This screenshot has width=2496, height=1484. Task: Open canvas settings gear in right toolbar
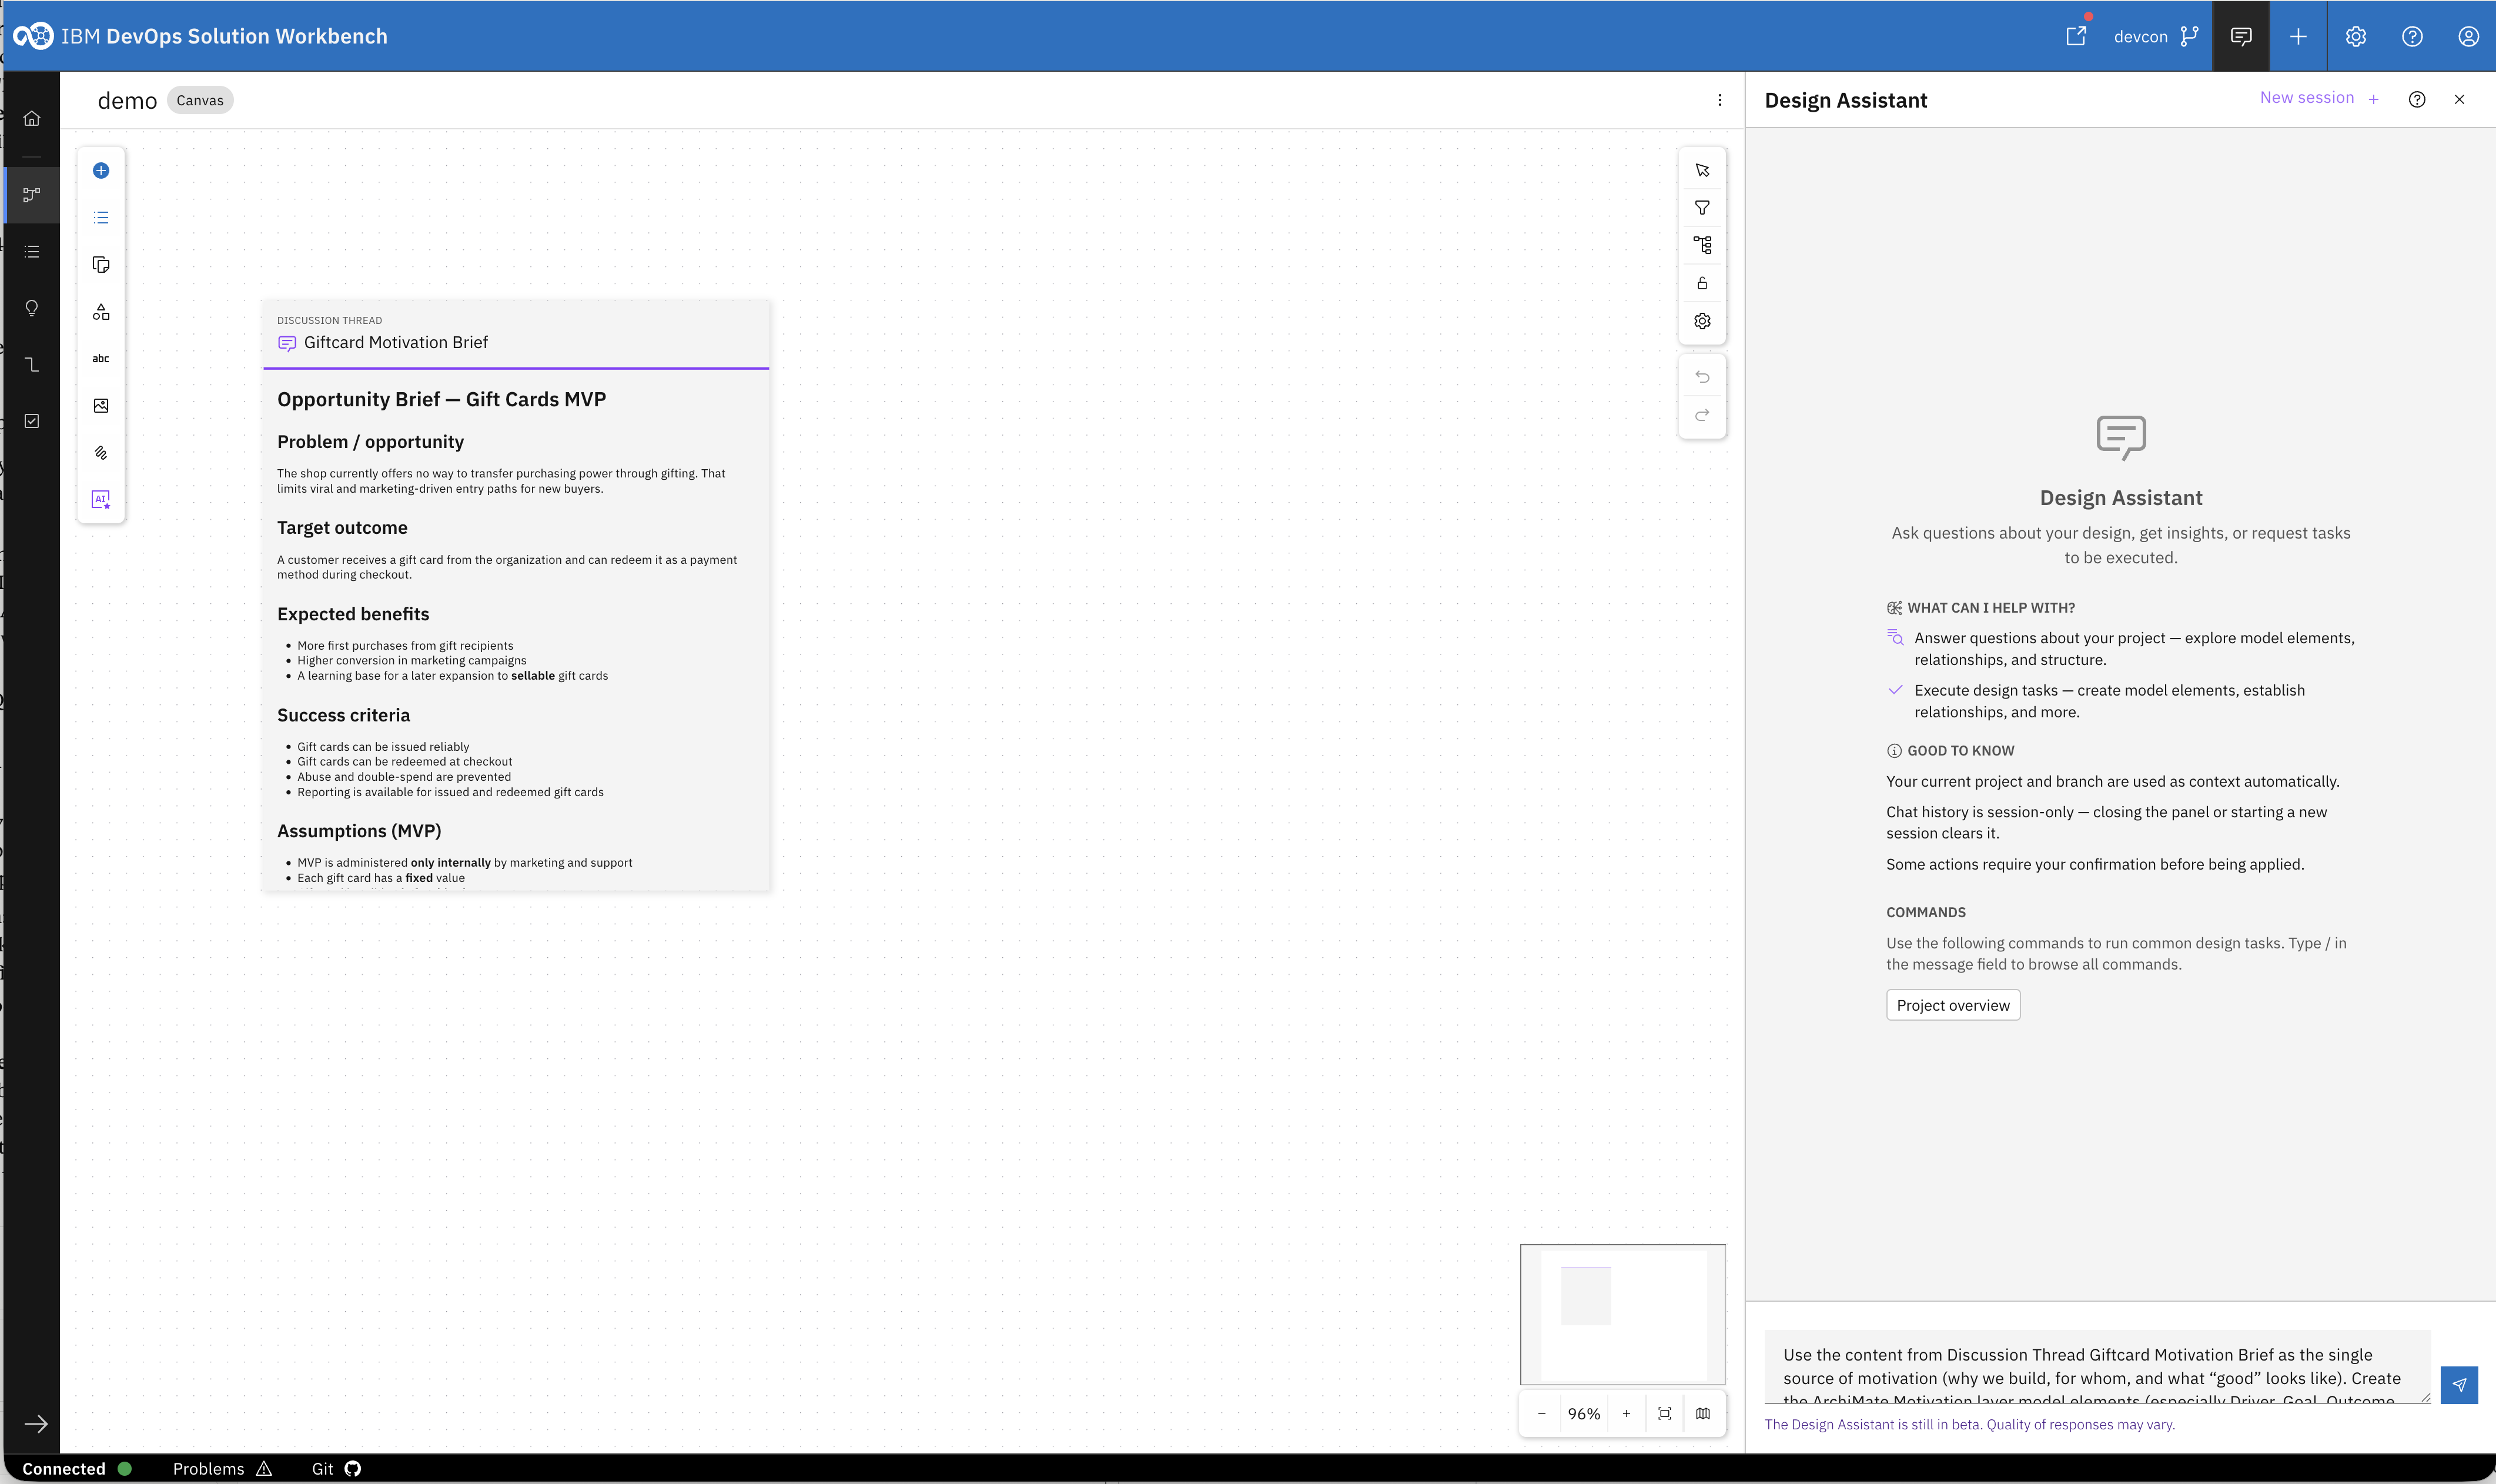pyautogui.click(x=1702, y=321)
